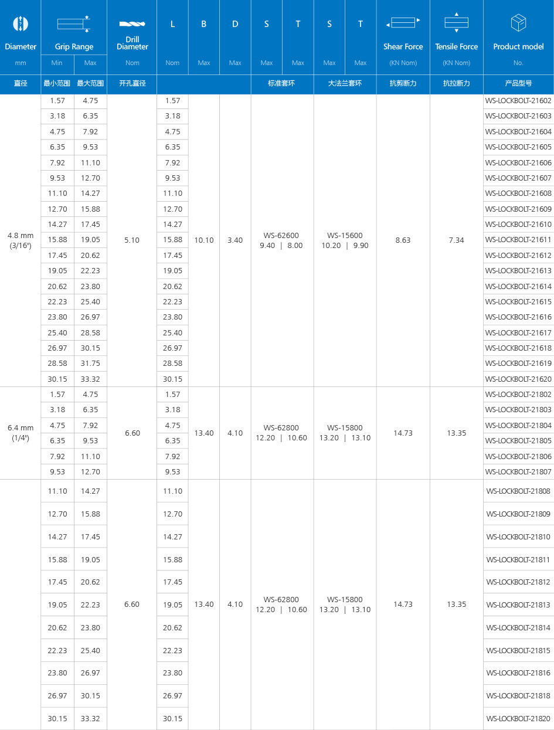Click the Shear Force arrows icon
554x730 pixels.
click(403, 23)
